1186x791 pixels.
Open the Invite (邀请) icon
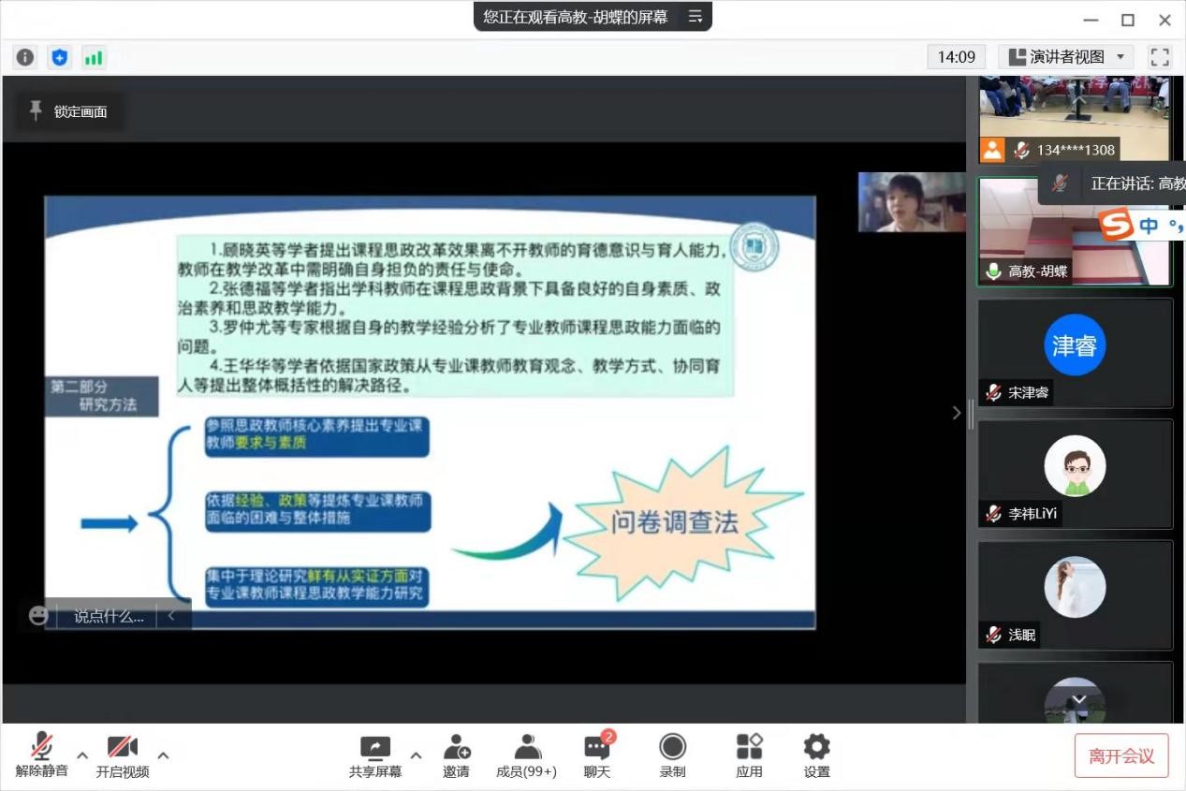click(456, 755)
